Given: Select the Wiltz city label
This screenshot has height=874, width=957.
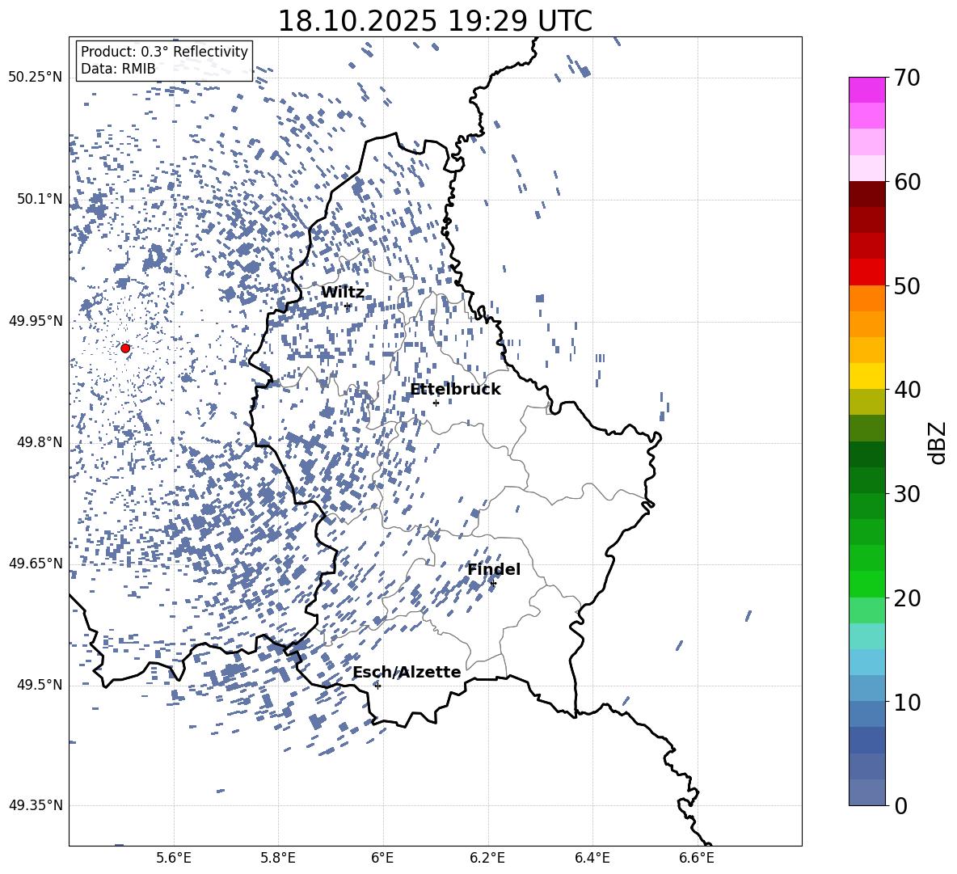Looking at the screenshot, I should (x=343, y=293).
